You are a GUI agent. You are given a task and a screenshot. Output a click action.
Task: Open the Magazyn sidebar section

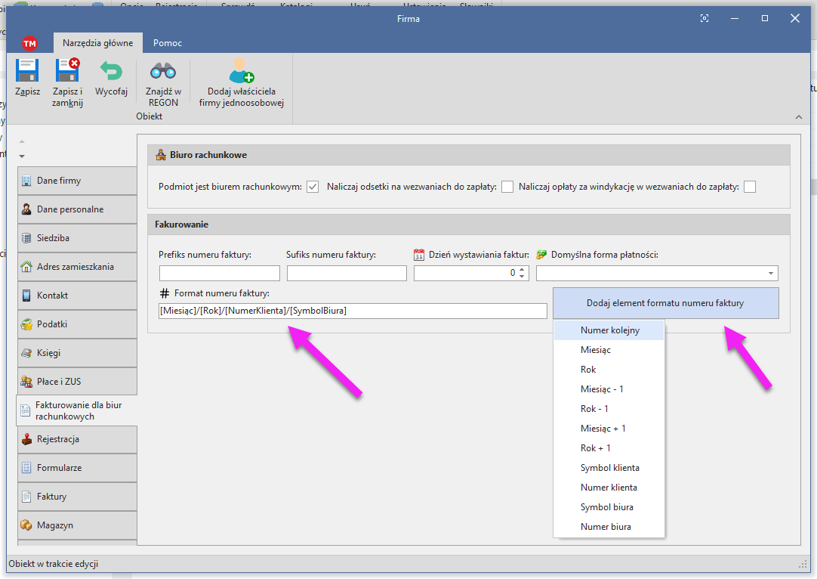(77, 525)
